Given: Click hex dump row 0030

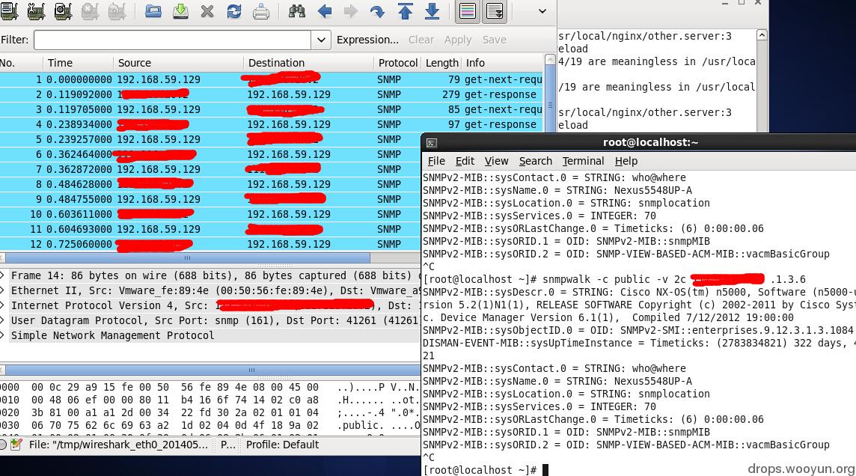Looking at the screenshot, I should point(210,425).
